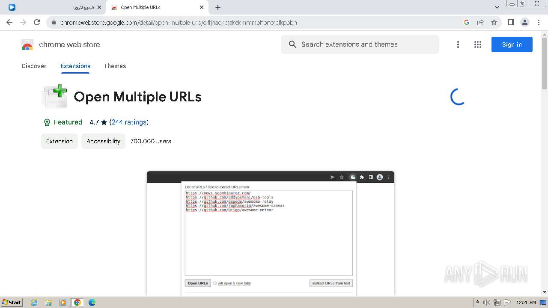Close the Open Multiple URLs tab
The height and width of the screenshot is (308, 548).
[x=202, y=7]
